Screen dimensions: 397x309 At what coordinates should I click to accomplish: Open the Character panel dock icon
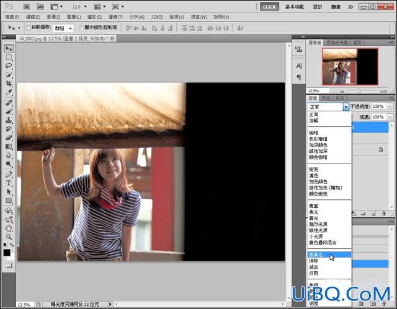299,66
